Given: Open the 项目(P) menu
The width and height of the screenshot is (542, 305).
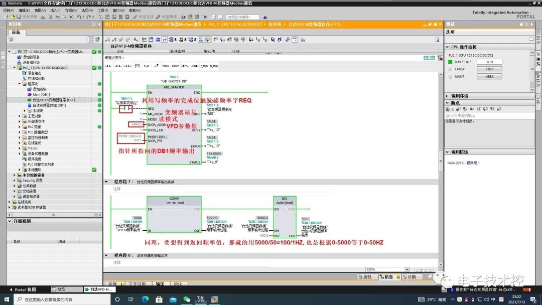Looking at the screenshot, I should [9, 11].
